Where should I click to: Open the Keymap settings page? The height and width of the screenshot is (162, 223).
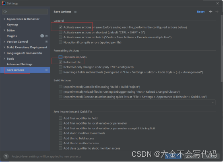pyautogui.click(x=12, y=25)
